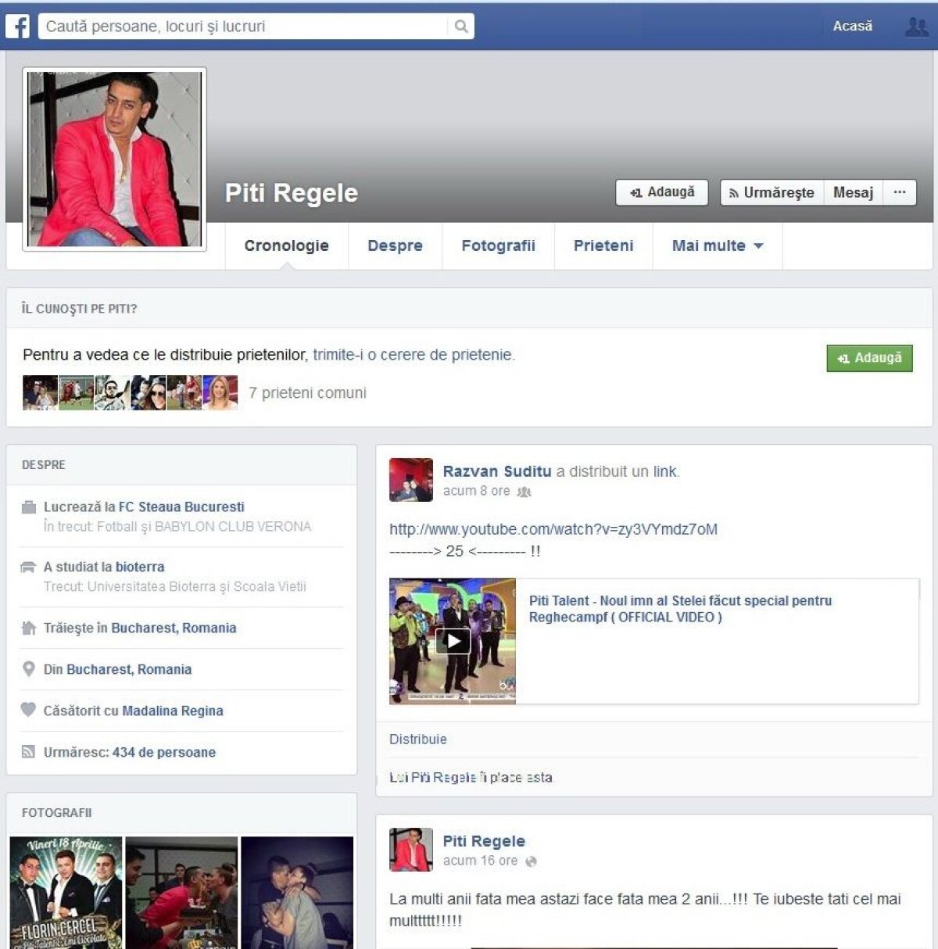Open the YouTube link in the post
The image size is (938, 949).
(553, 529)
